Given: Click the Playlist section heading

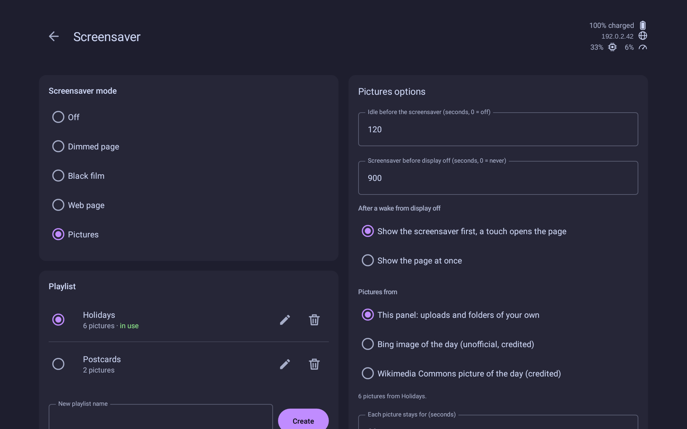Looking at the screenshot, I should click(x=62, y=286).
